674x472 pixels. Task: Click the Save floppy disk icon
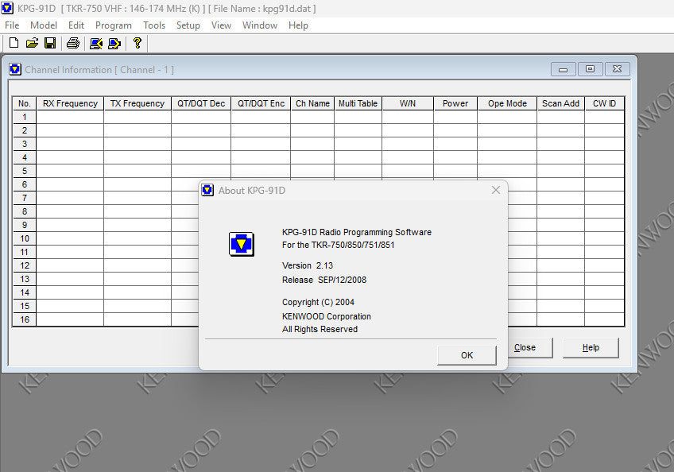[x=50, y=43]
